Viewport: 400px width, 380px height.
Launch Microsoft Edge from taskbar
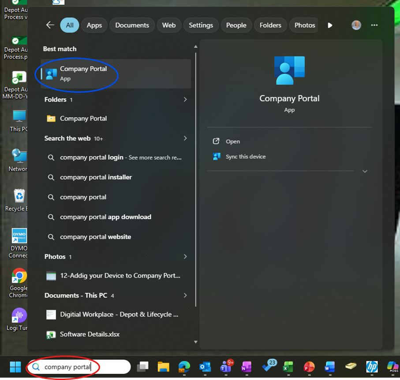[x=184, y=367]
